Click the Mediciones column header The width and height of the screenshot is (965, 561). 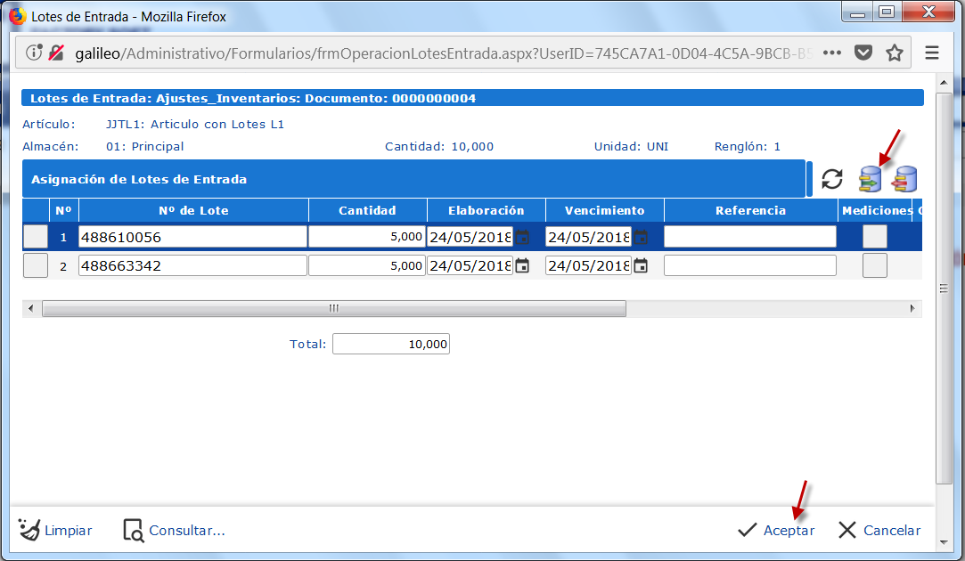point(877,210)
